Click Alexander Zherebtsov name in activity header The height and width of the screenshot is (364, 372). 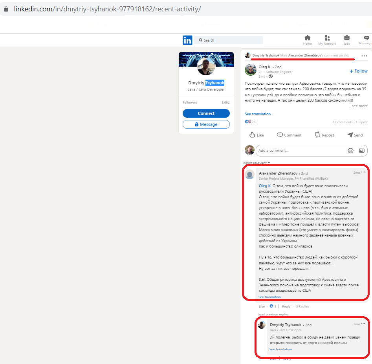coord(304,55)
